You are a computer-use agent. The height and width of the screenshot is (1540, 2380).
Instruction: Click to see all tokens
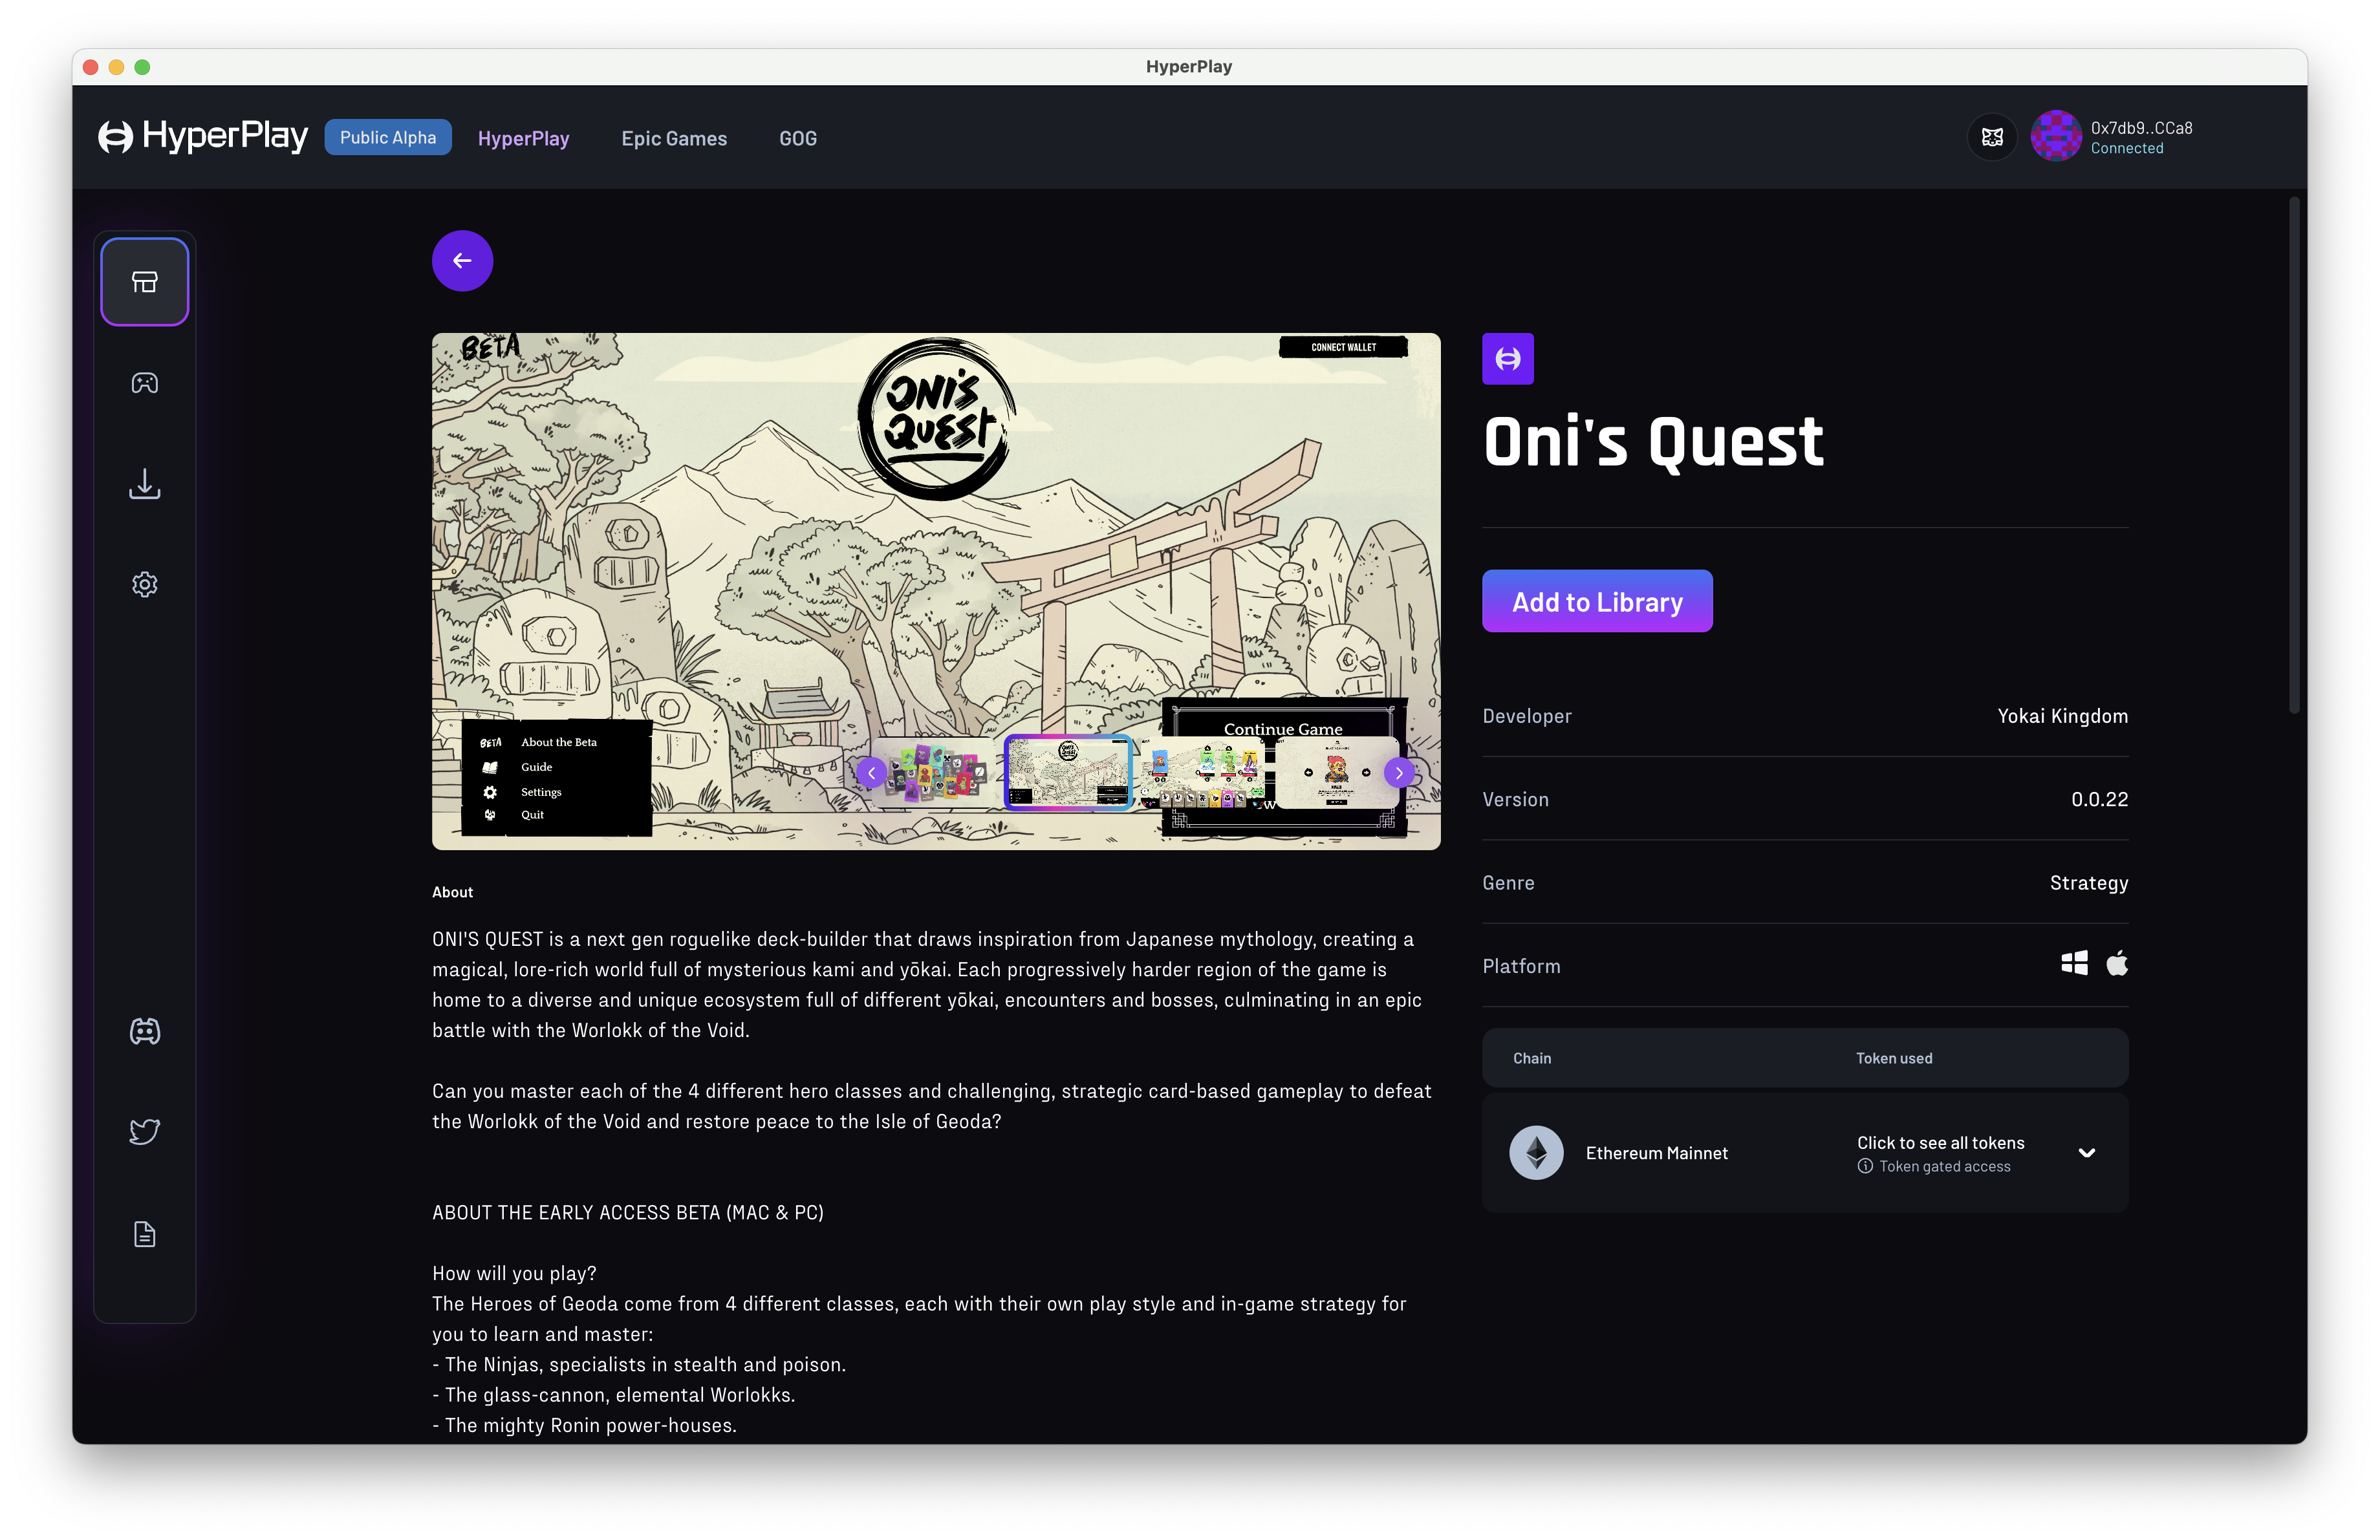[1940, 1142]
